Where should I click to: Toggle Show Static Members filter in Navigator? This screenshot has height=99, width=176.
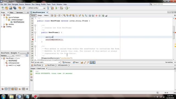coord(9,89)
